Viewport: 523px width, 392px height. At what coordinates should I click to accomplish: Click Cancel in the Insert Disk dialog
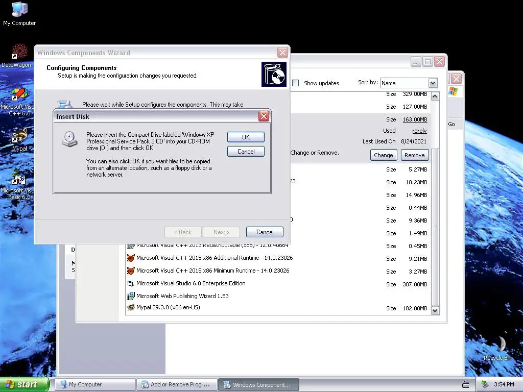pyautogui.click(x=246, y=151)
